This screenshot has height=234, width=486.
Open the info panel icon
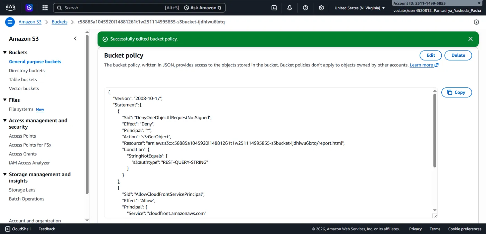476,22
